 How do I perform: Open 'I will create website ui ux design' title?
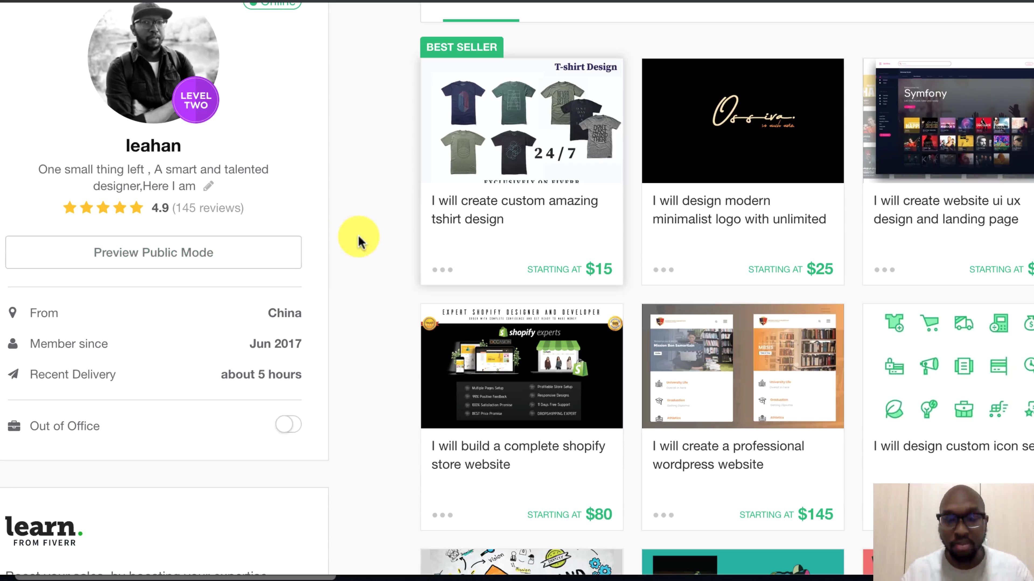[947, 210]
